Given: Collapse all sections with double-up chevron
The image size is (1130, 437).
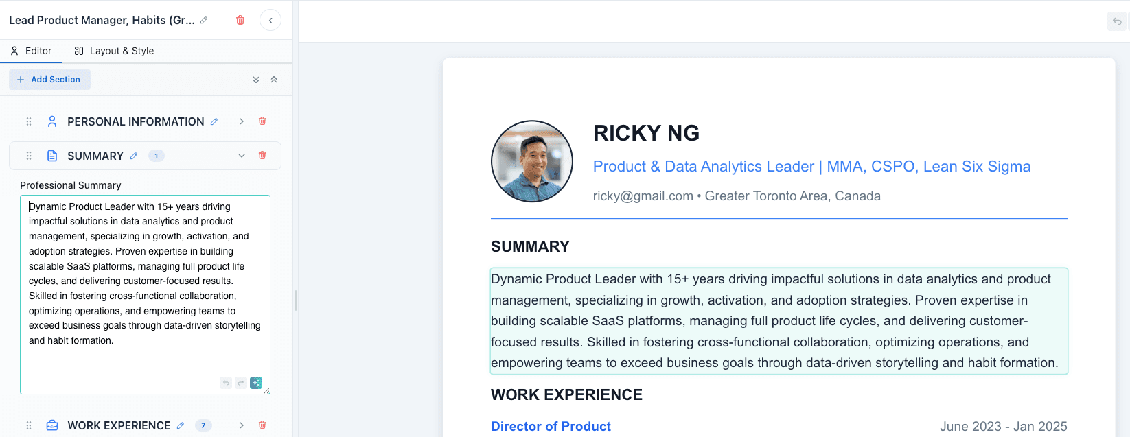Looking at the screenshot, I should [x=274, y=80].
